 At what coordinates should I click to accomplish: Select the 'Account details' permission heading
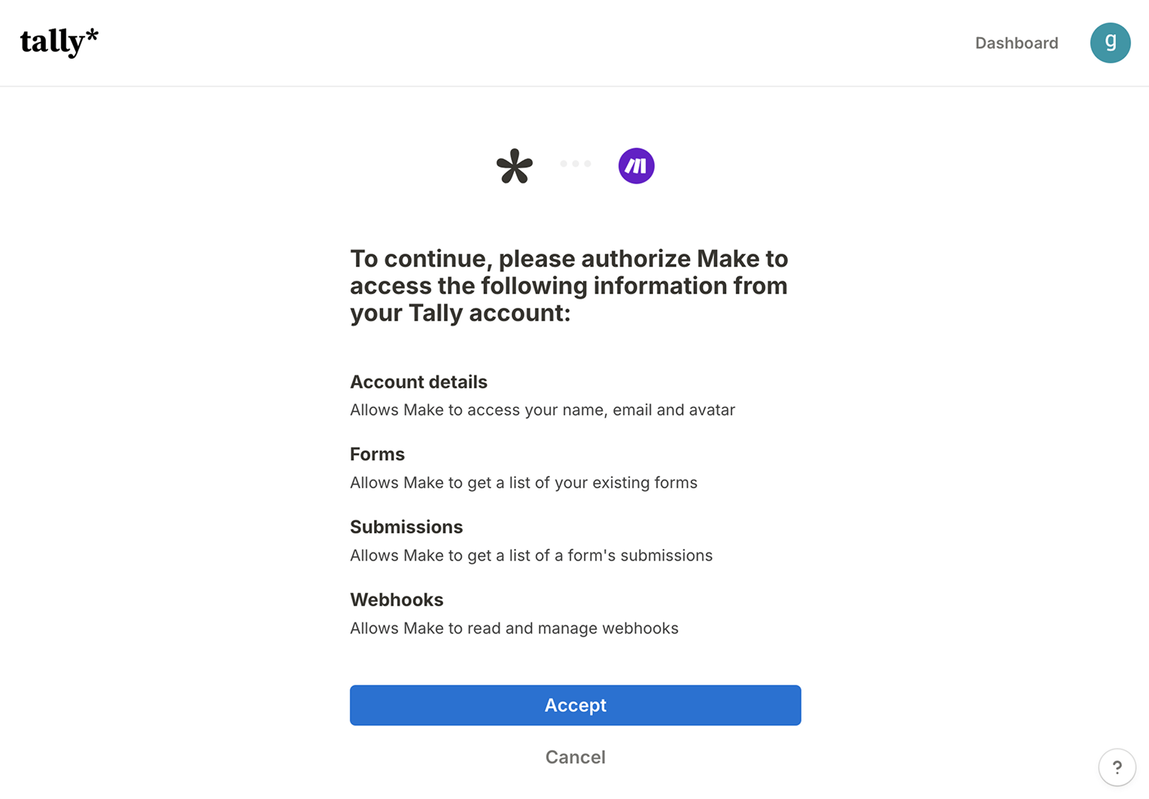pos(418,382)
